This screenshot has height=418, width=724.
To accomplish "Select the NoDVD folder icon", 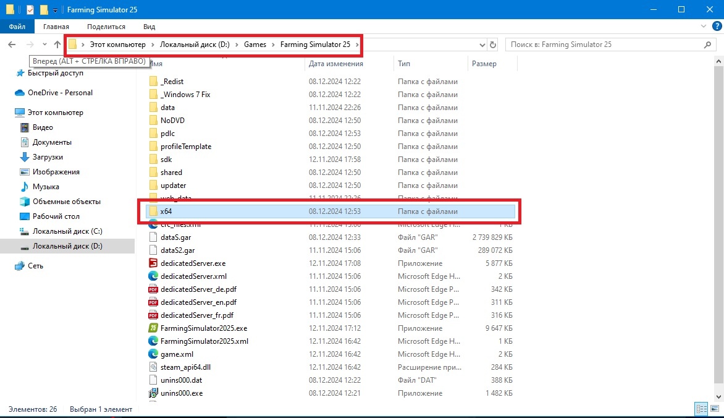I will [x=153, y=120].
